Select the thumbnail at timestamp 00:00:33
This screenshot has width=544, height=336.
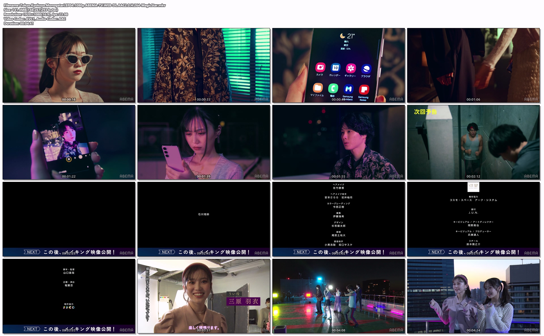pos(204,65)
